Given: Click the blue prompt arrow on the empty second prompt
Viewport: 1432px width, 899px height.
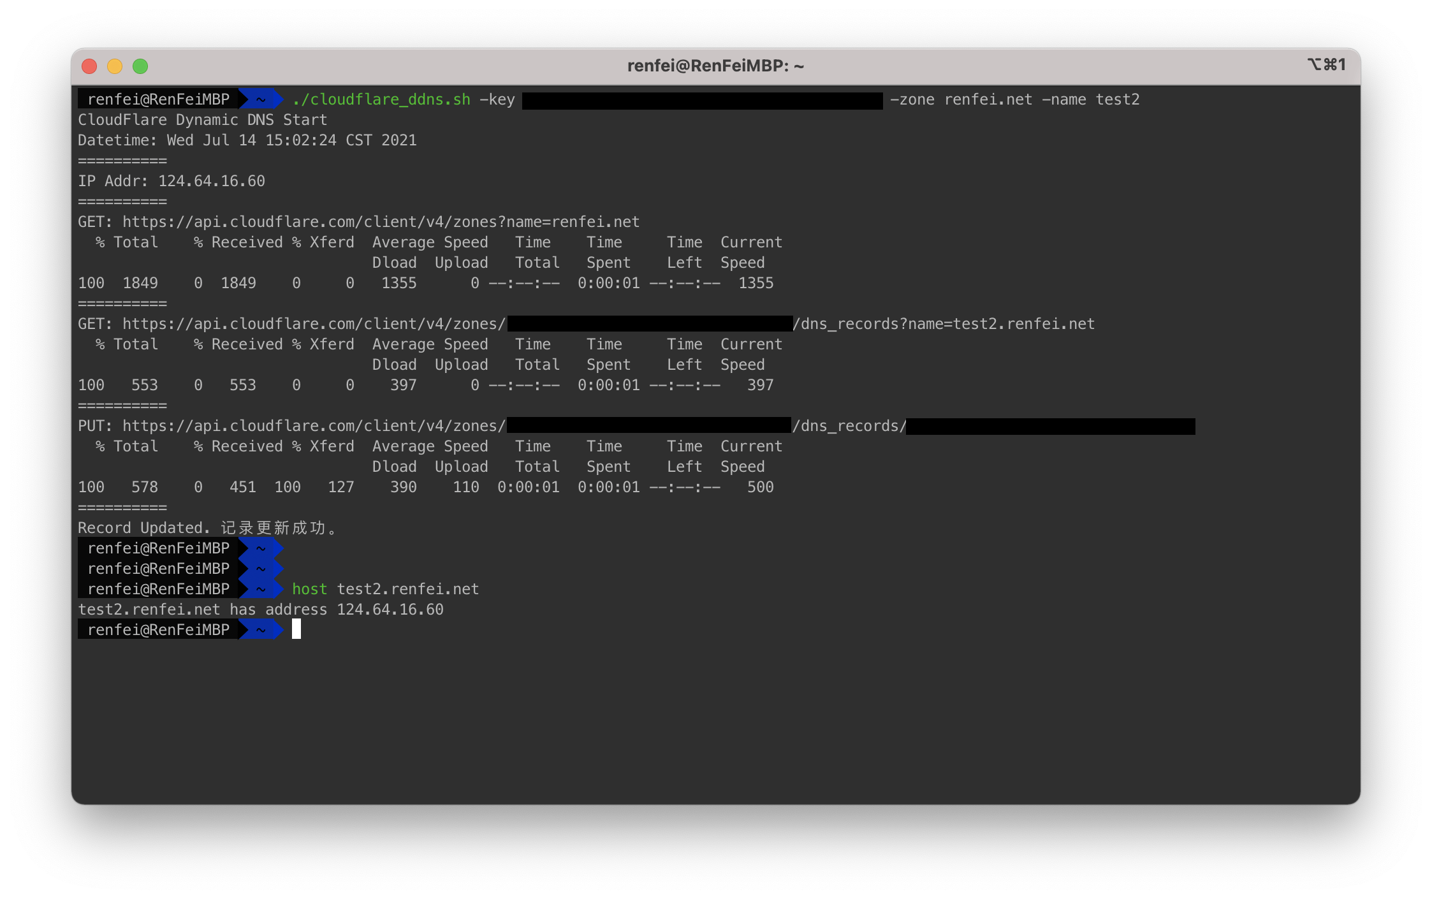Looking at the screenshot, I should pyautogui.click(x=261, y=569).
